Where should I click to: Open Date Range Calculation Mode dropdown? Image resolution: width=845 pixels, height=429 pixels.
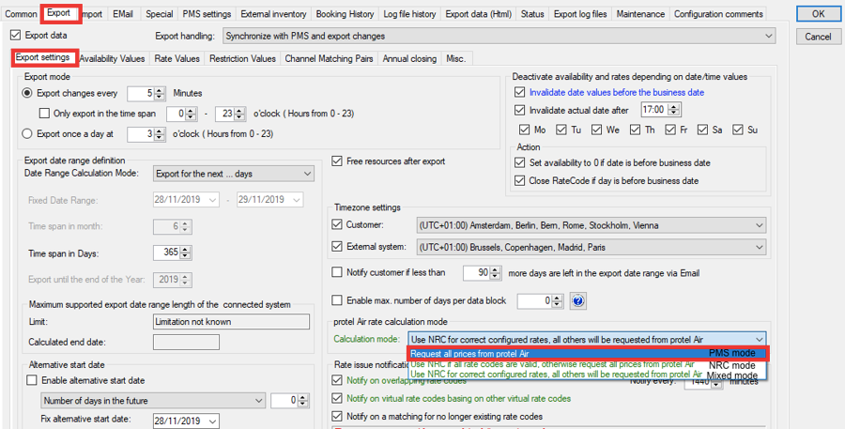click(307, 174)
